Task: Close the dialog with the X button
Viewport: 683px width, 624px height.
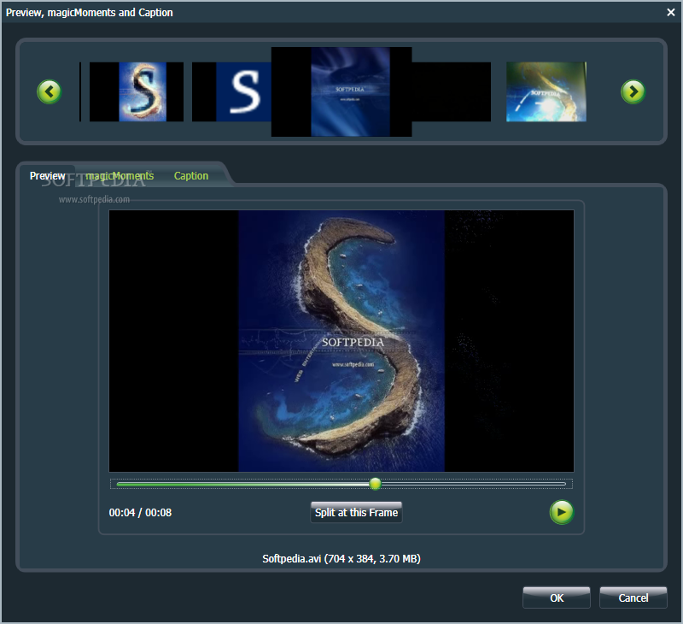Action: 671,12
